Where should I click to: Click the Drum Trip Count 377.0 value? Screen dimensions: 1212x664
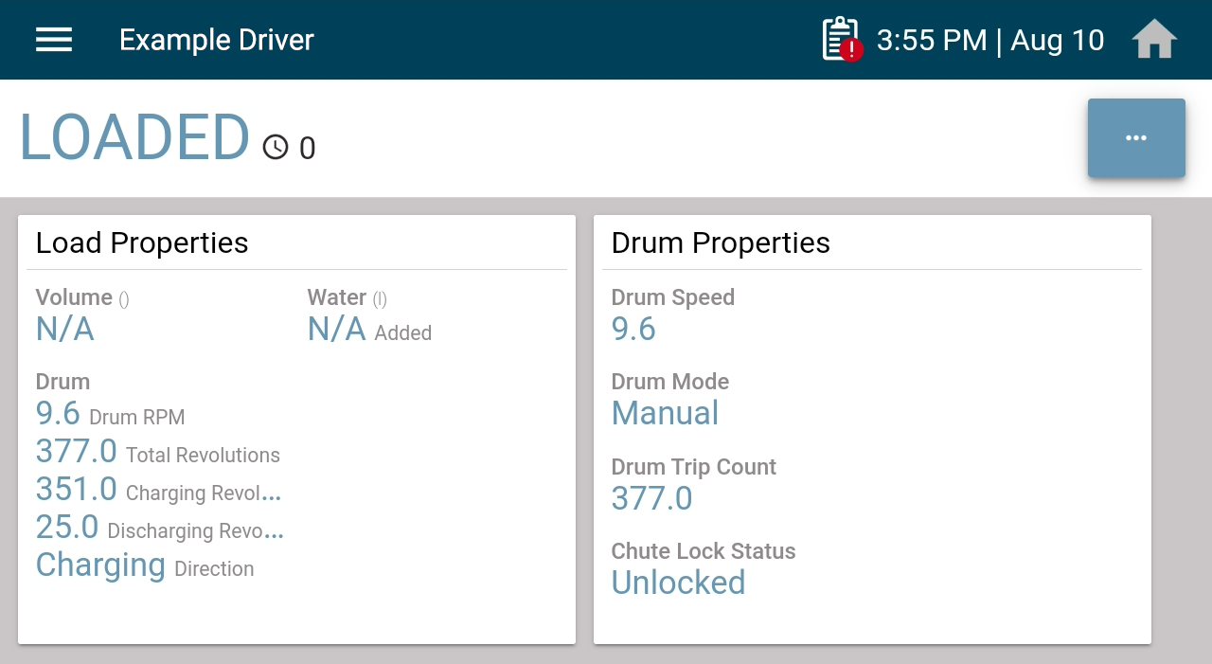click(x=652, y=498)
